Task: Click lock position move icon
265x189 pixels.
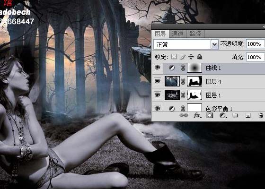Action: [x=191, y=57]
